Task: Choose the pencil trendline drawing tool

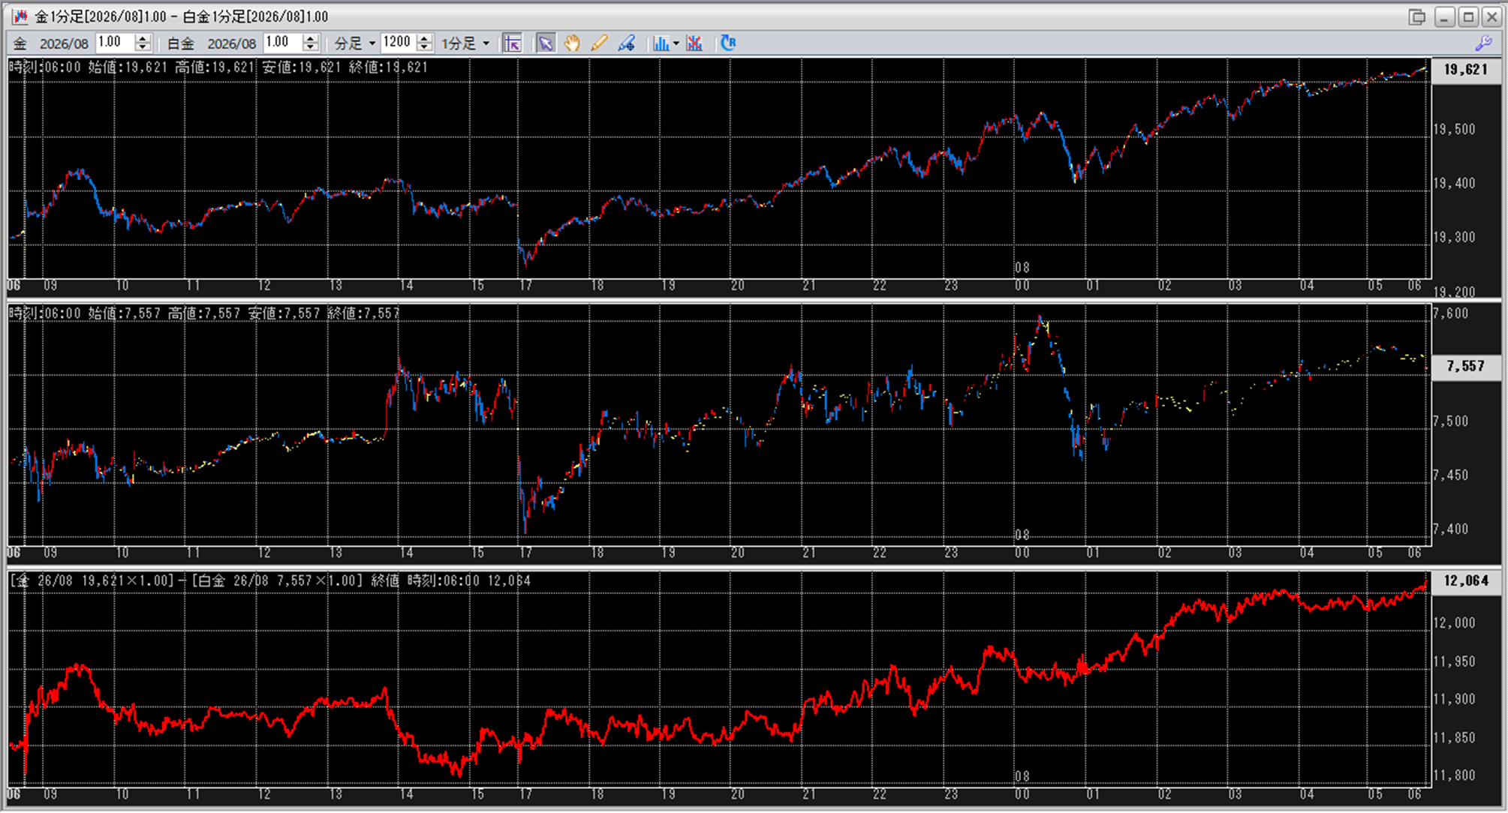Action: [x=599, y=43]
